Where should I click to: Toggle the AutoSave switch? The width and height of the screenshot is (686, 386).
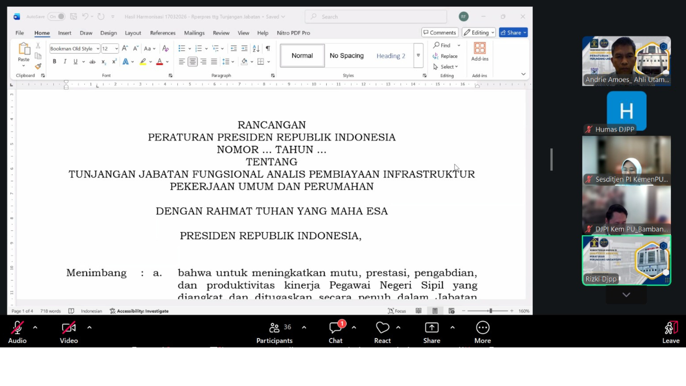[57, 16]
